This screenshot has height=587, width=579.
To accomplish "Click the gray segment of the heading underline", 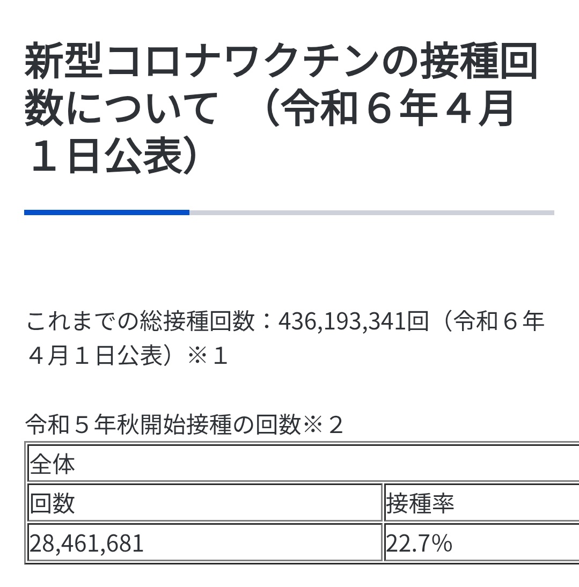I will (372, 212).
